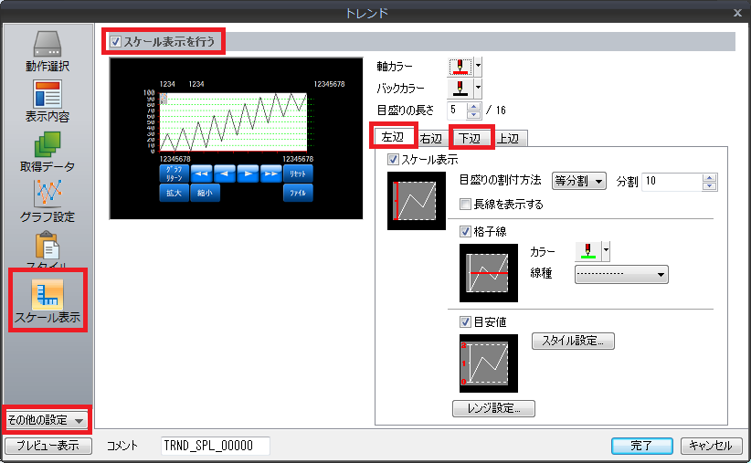Select the スケール表示 sidebar icon
Screen dimensions: 751x463
click(x=47, y=299)
